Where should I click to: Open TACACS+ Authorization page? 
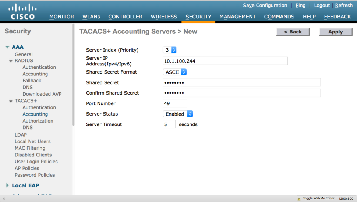38,121
